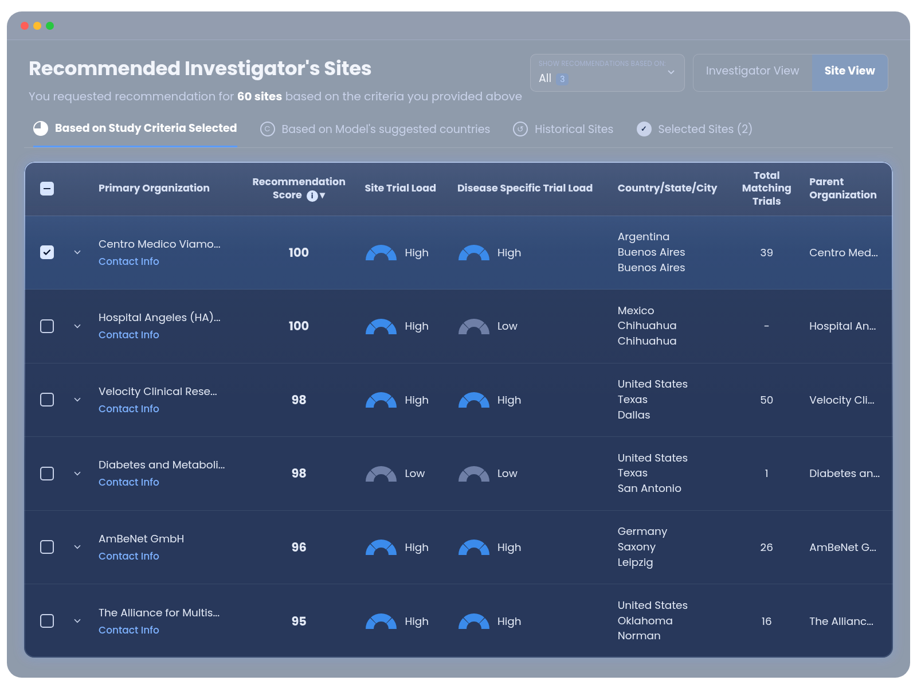
Task: Click the Historical Sites tab icon
Action: [520, 129]
